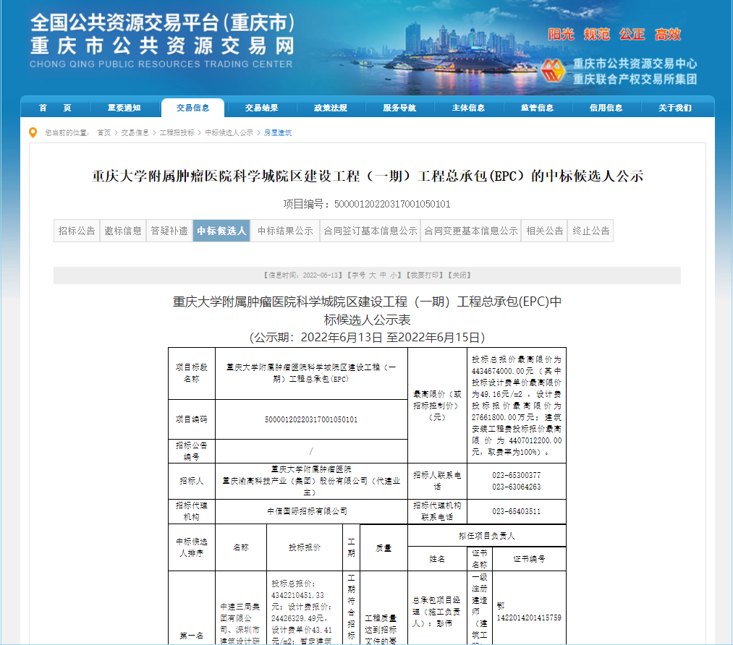Click the 工程招投标 breadcrumb link
The width and height of the screenshot is (733, 645).
[x=177, y=133]
